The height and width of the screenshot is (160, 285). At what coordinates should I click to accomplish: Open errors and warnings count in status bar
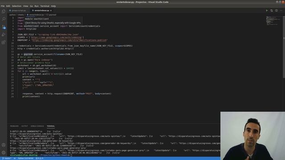pos(39,158)
